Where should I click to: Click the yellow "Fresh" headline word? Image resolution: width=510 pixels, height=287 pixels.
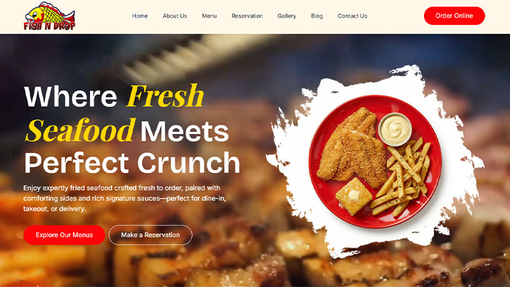(165, 96)
